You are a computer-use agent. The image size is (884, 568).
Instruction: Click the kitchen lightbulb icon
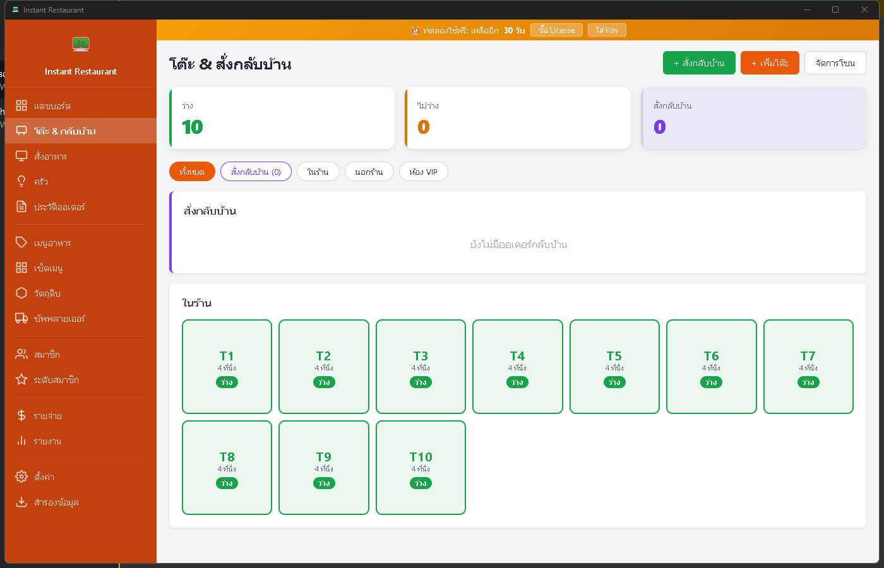[21, 181]
